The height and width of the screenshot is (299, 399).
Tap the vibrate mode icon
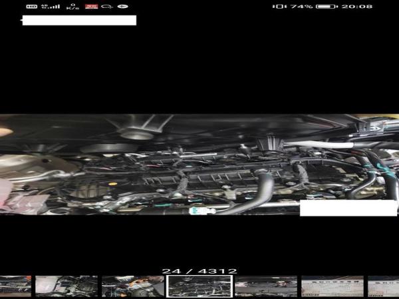(x=279, y=7)
